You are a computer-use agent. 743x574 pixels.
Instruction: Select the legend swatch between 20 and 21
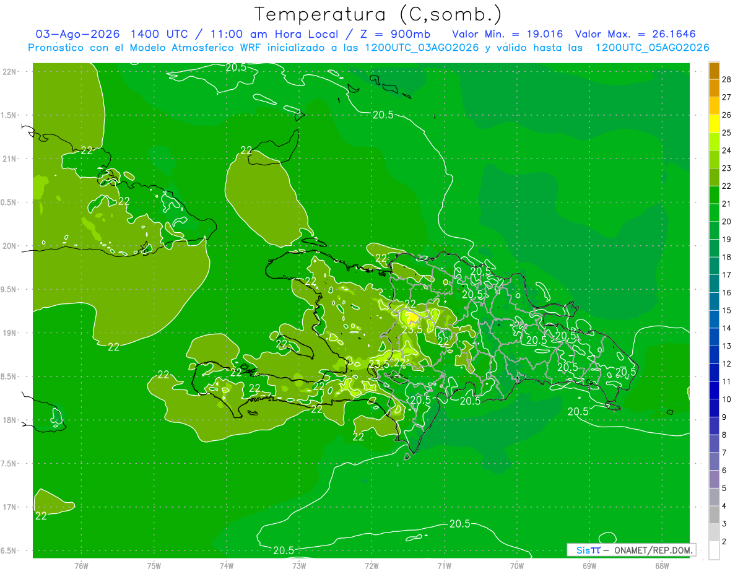click(x=714, y=213)
